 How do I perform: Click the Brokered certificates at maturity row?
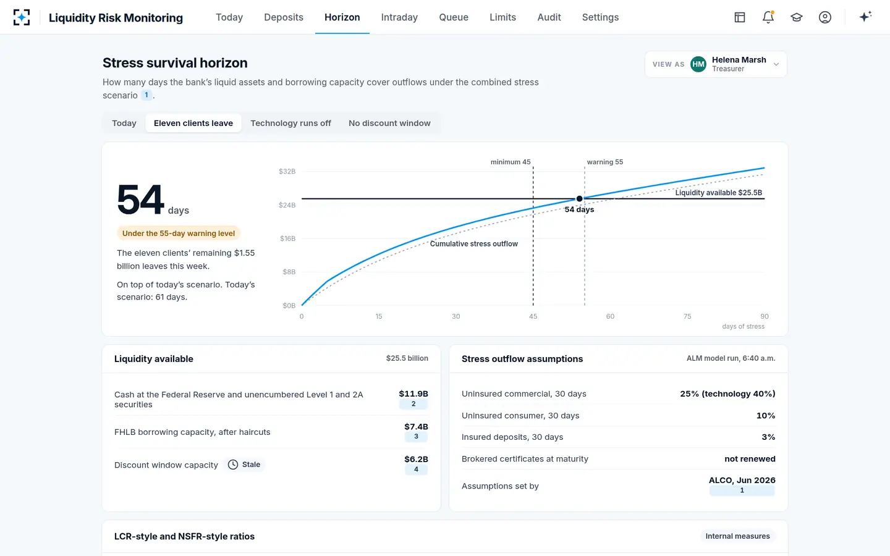[619, 459]
